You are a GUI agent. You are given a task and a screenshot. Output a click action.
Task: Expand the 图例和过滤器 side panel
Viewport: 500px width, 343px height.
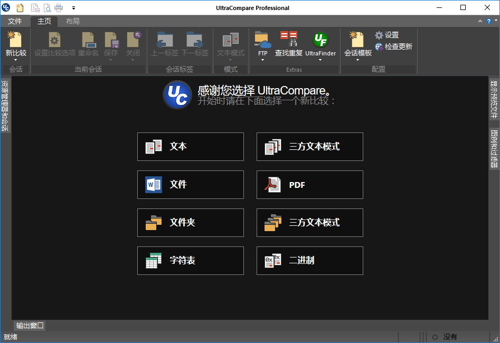(494, 149)
